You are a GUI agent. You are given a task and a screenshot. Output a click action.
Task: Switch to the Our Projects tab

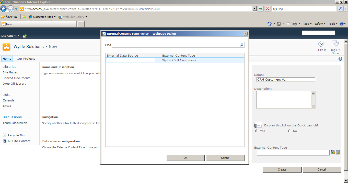pos(26,59)
